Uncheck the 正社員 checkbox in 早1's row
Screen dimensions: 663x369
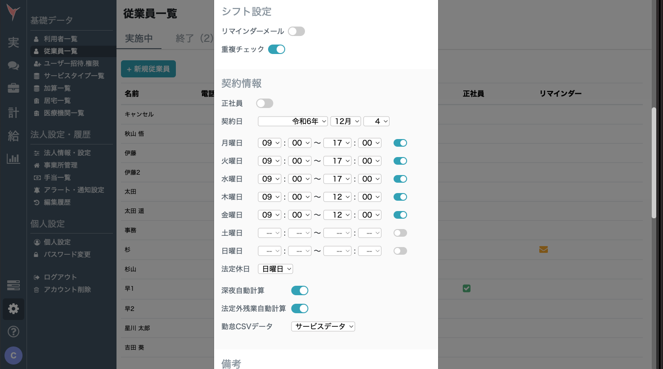click(x=466, y=288)
